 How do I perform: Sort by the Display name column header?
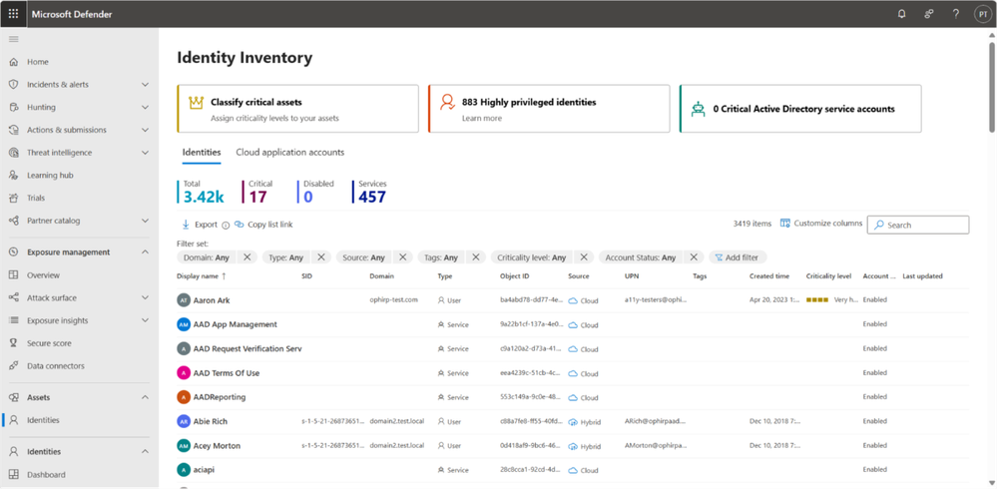[202, 276]
